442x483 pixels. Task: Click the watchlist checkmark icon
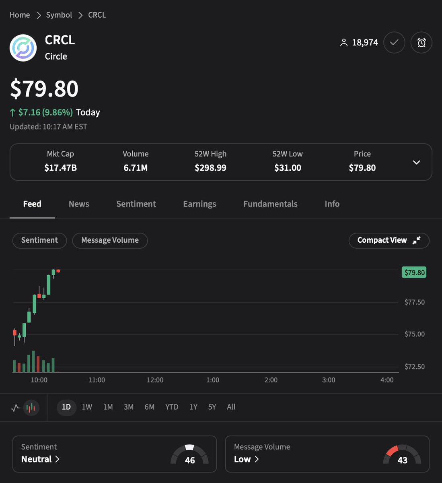(394, 43)
